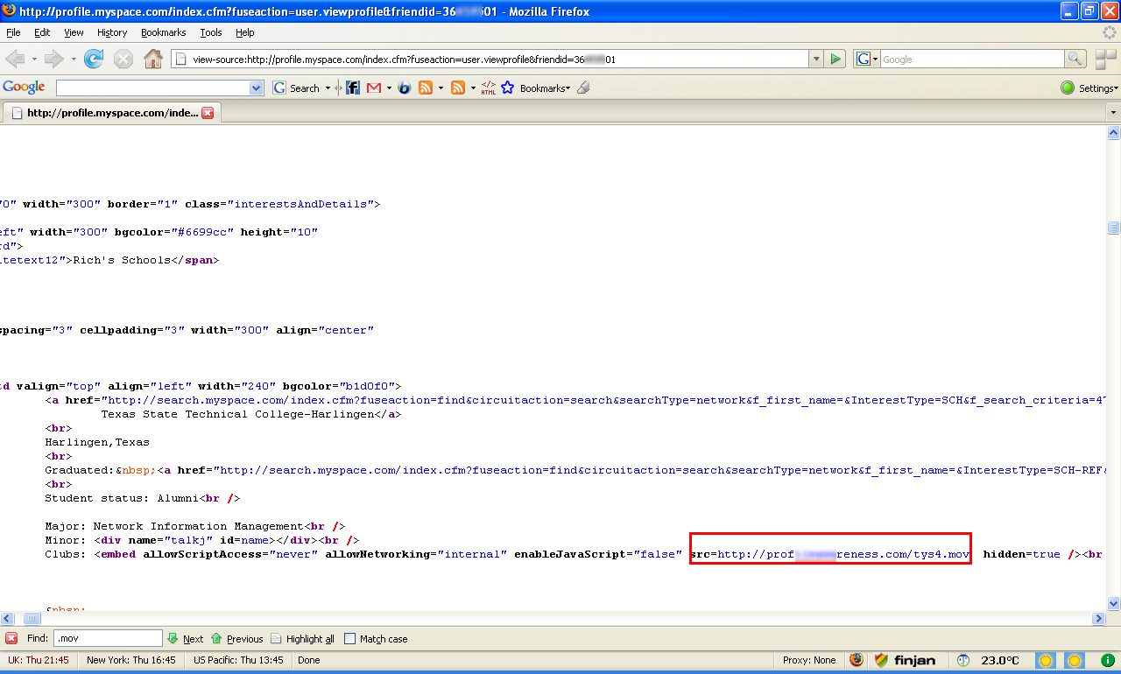Click the Google Search button

pyautogui.click(x=297, y=88)
